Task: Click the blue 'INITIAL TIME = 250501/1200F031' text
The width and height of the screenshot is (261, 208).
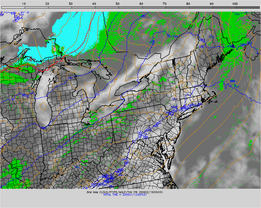Action: tap(125, 195)
